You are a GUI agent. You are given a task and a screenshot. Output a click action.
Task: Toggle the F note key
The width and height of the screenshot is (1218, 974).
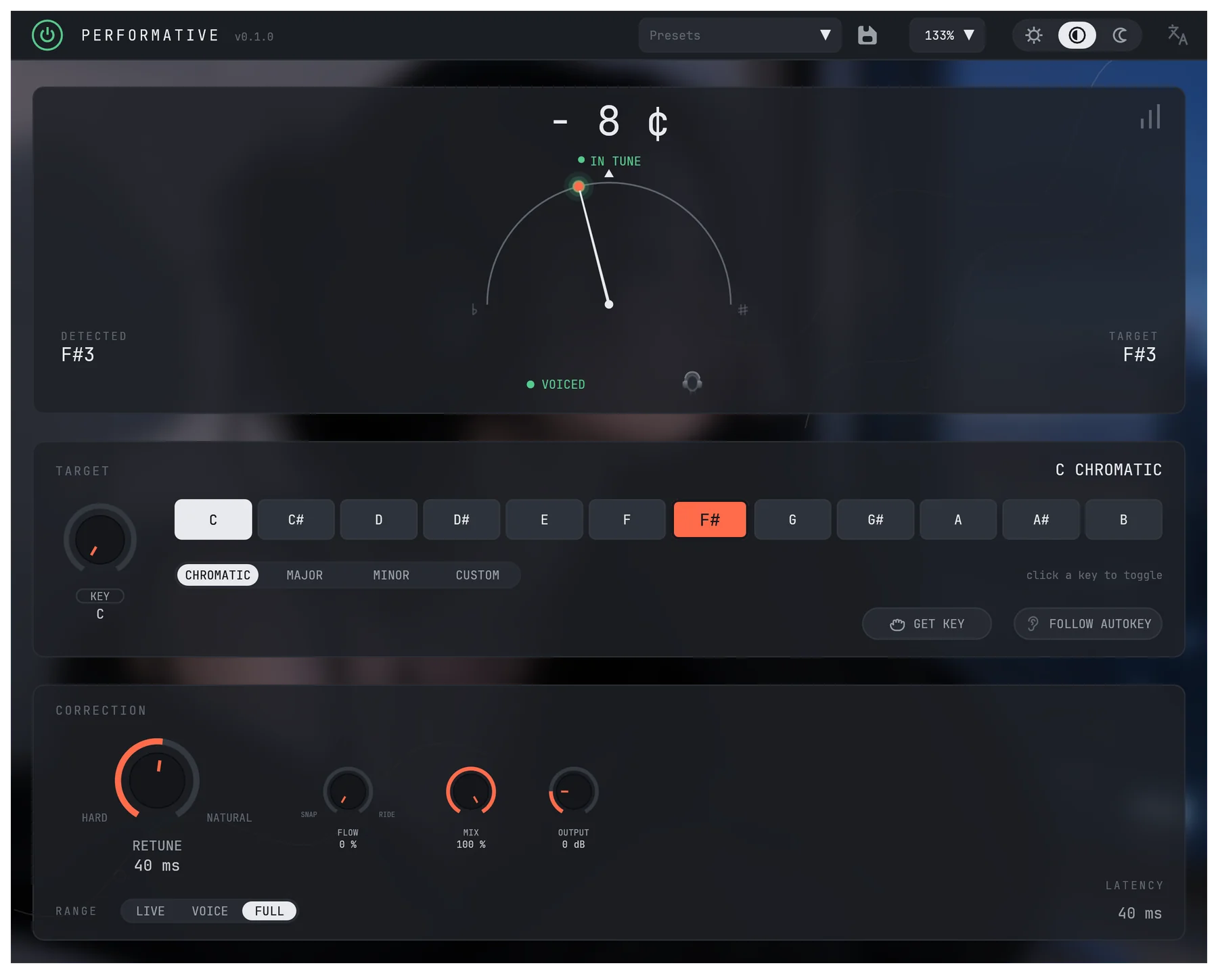coord(627,519)
